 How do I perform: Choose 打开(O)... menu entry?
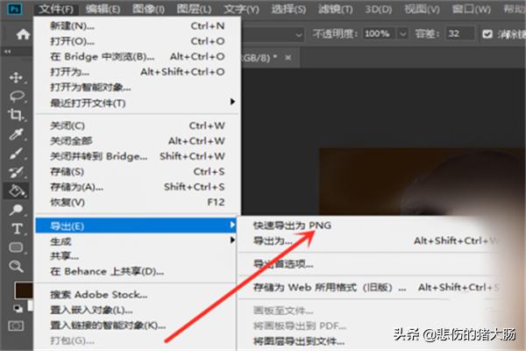(138, 41)
